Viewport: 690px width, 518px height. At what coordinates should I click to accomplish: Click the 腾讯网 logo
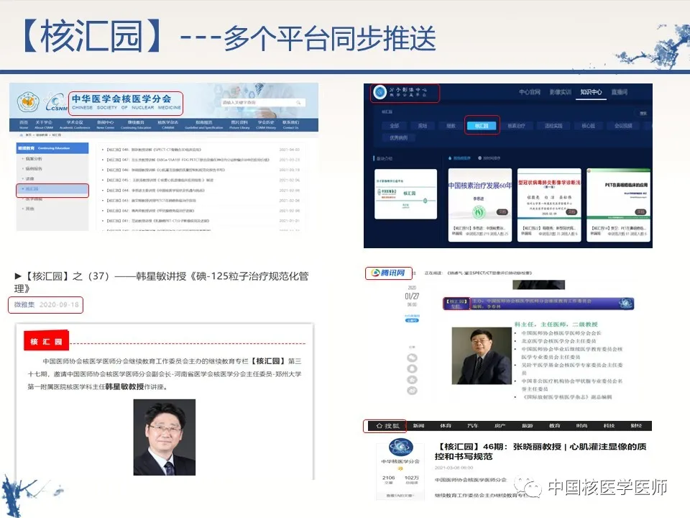pos(389,273)
